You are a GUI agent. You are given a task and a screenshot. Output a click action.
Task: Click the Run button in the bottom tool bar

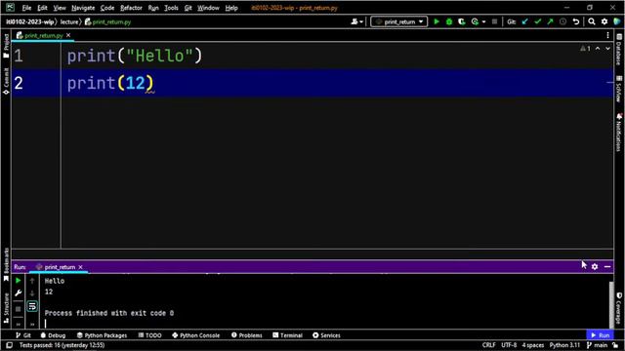click(601, 335)
